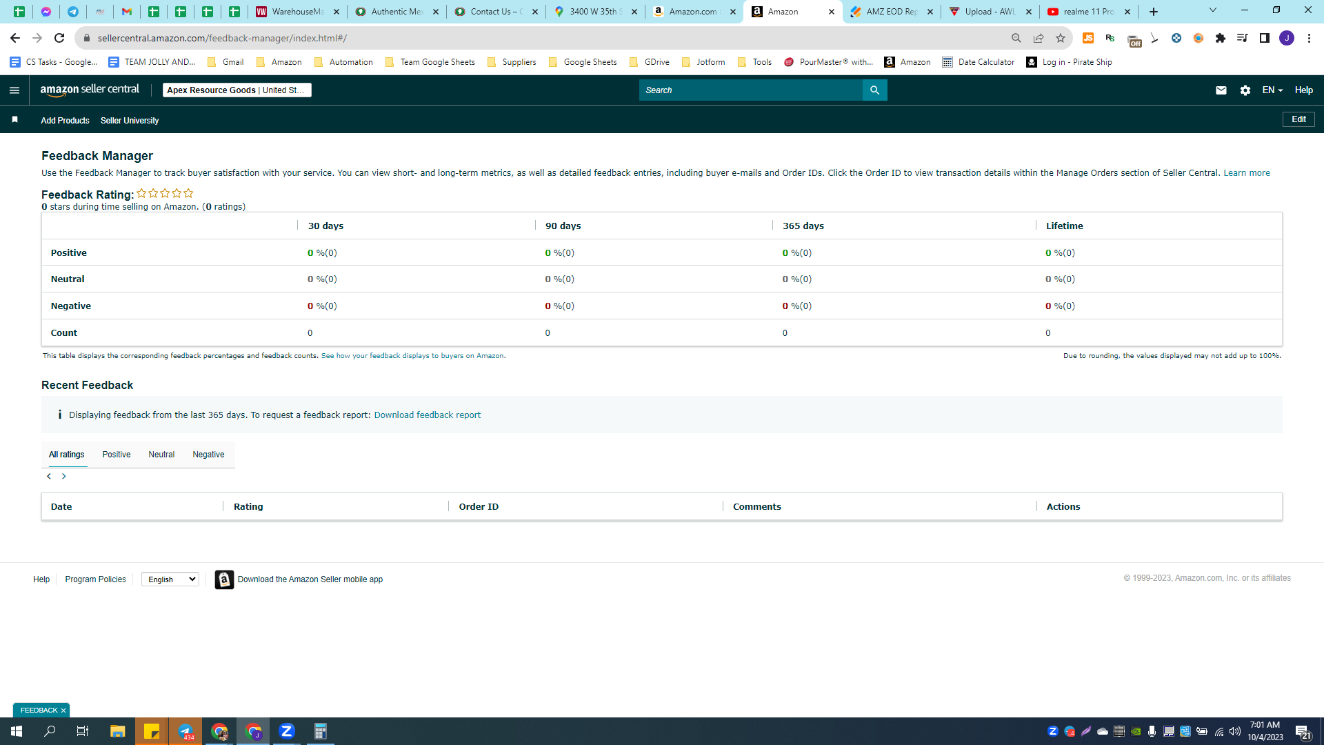The height and width of the screenshot is (745, 1324).
Task: Click the Seller University link
Action: [130, 121]
